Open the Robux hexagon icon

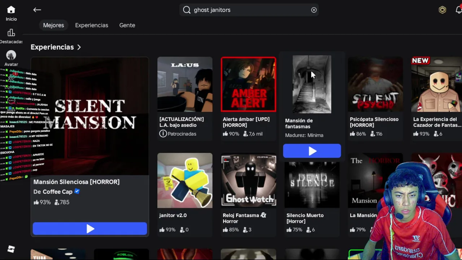pos(442,10)
